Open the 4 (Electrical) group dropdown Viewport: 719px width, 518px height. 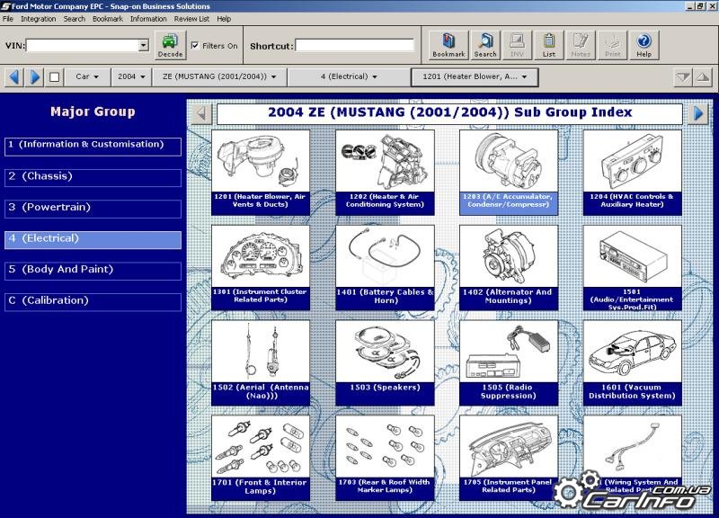click(349, 76)
